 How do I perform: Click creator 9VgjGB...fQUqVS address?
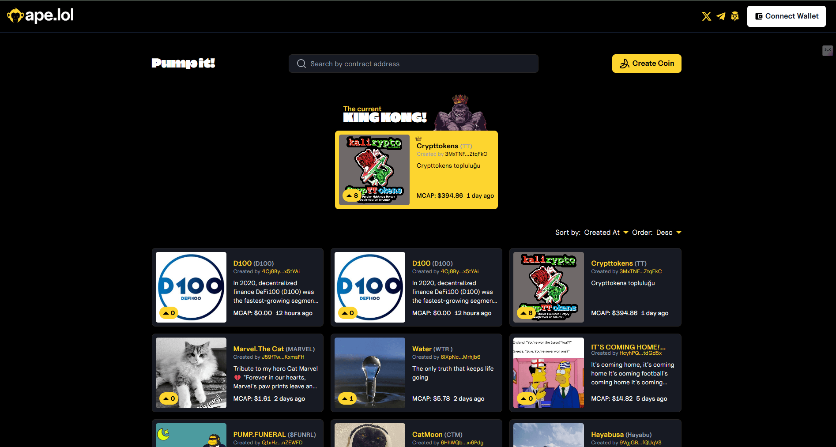(640, 443)
